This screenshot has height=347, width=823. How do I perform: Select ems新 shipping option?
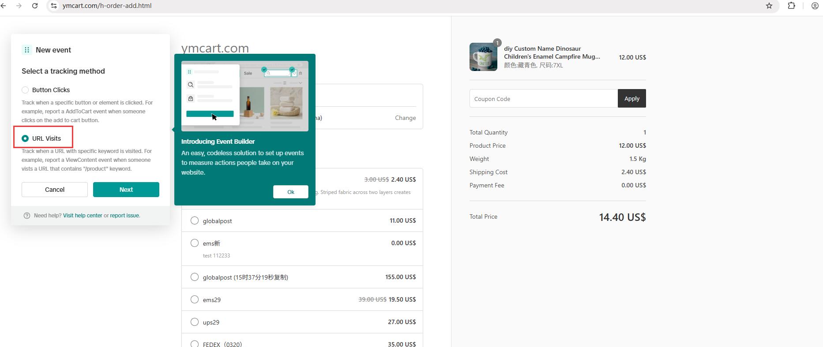(x=195, y=243)
